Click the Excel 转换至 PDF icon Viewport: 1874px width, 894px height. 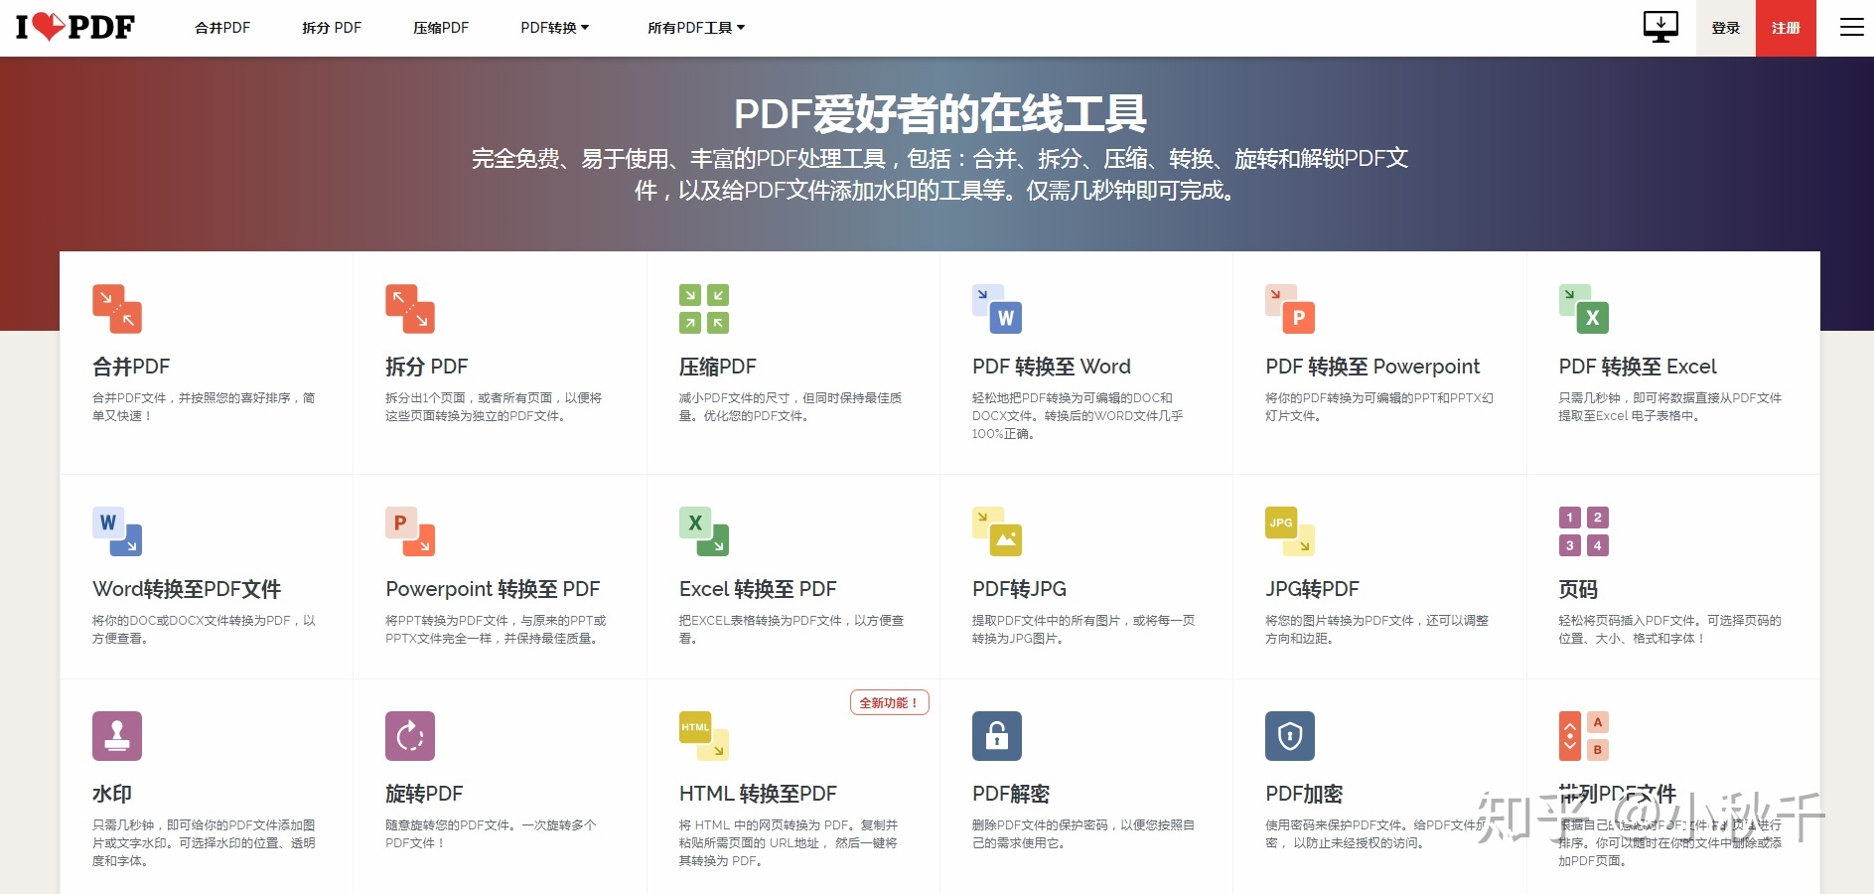click(704, 531)
